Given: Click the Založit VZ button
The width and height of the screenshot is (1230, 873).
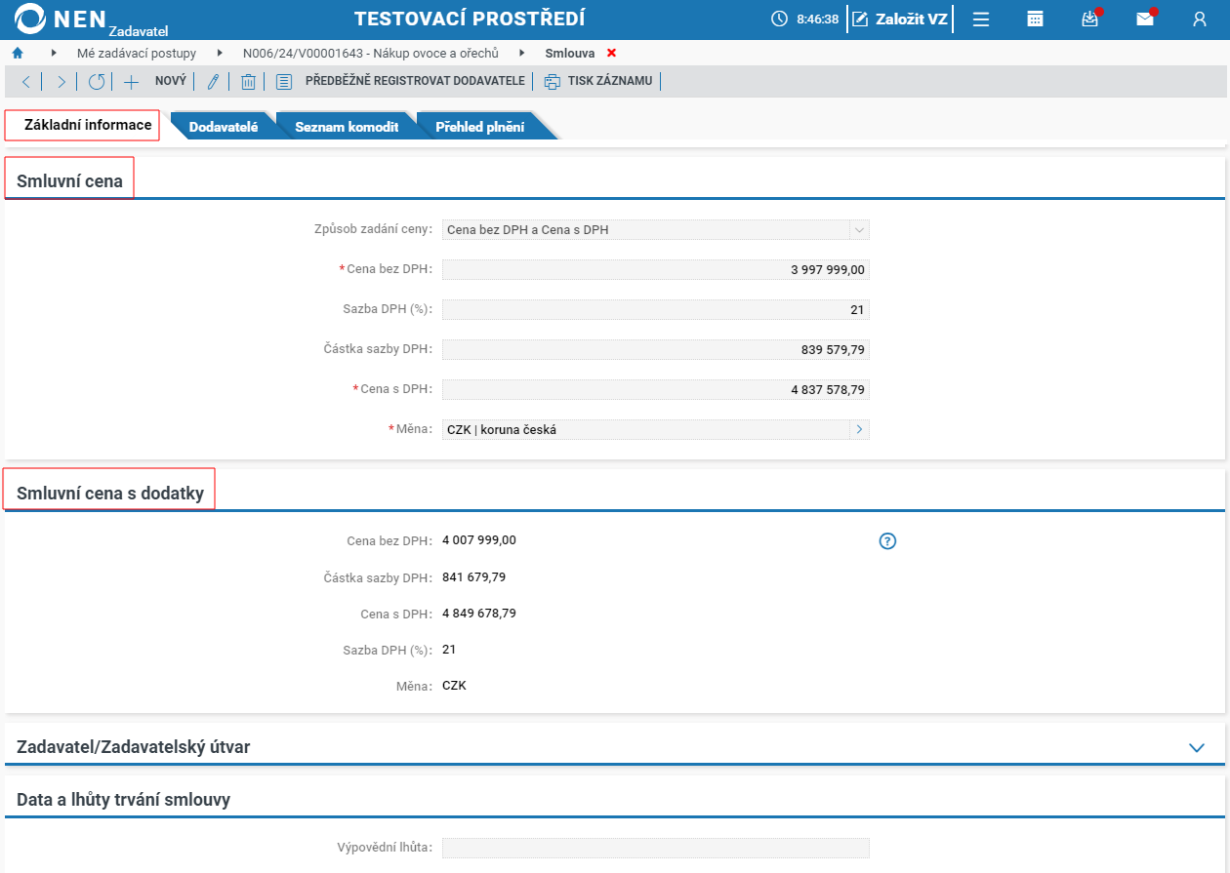Looking at the screenshot, I should [899, 19].
